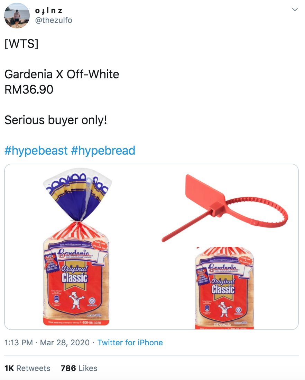Open the Twitter for iPhone link
The height and width of the screenshot is (380, 305).
130,343
